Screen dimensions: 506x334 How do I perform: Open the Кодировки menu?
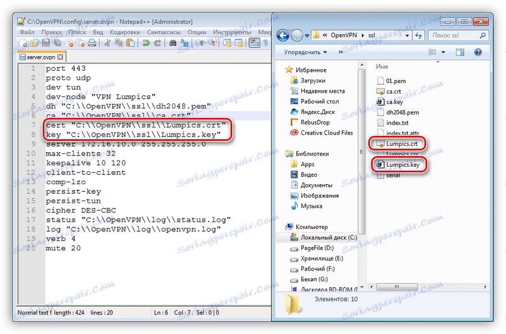125,32
